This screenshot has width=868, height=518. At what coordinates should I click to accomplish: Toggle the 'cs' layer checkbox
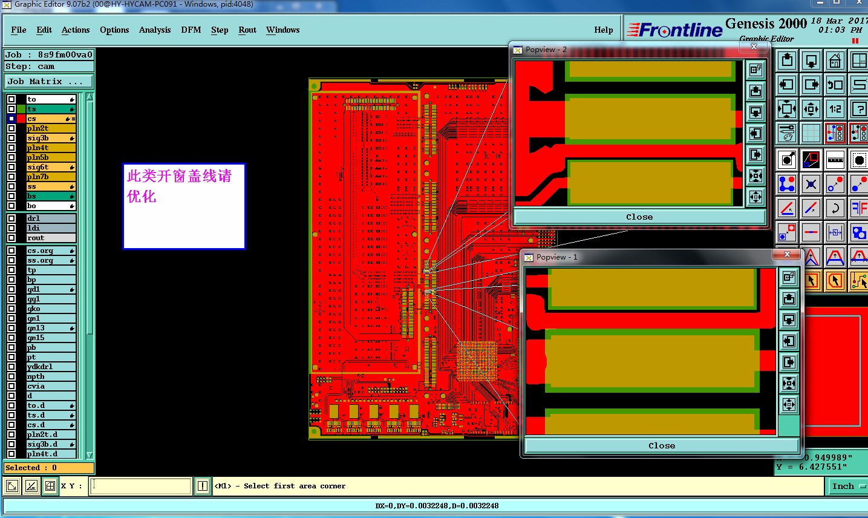point(11,119)
